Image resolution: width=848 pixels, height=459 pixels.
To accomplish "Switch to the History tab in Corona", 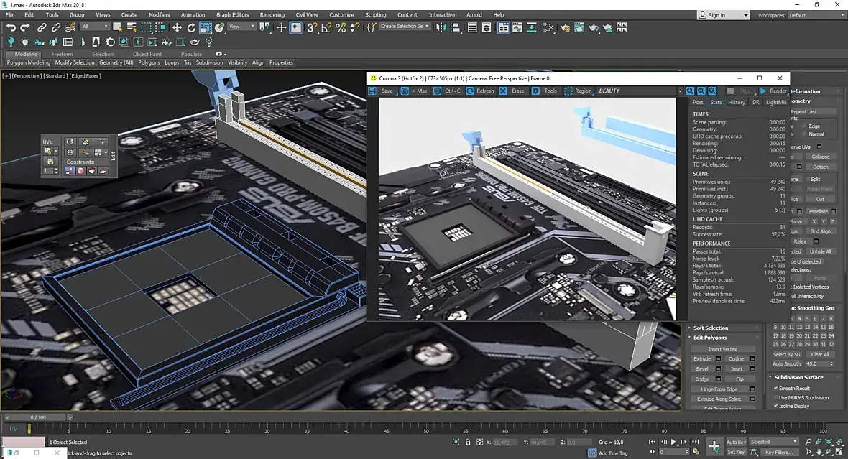I will click(x=737, y=103).
